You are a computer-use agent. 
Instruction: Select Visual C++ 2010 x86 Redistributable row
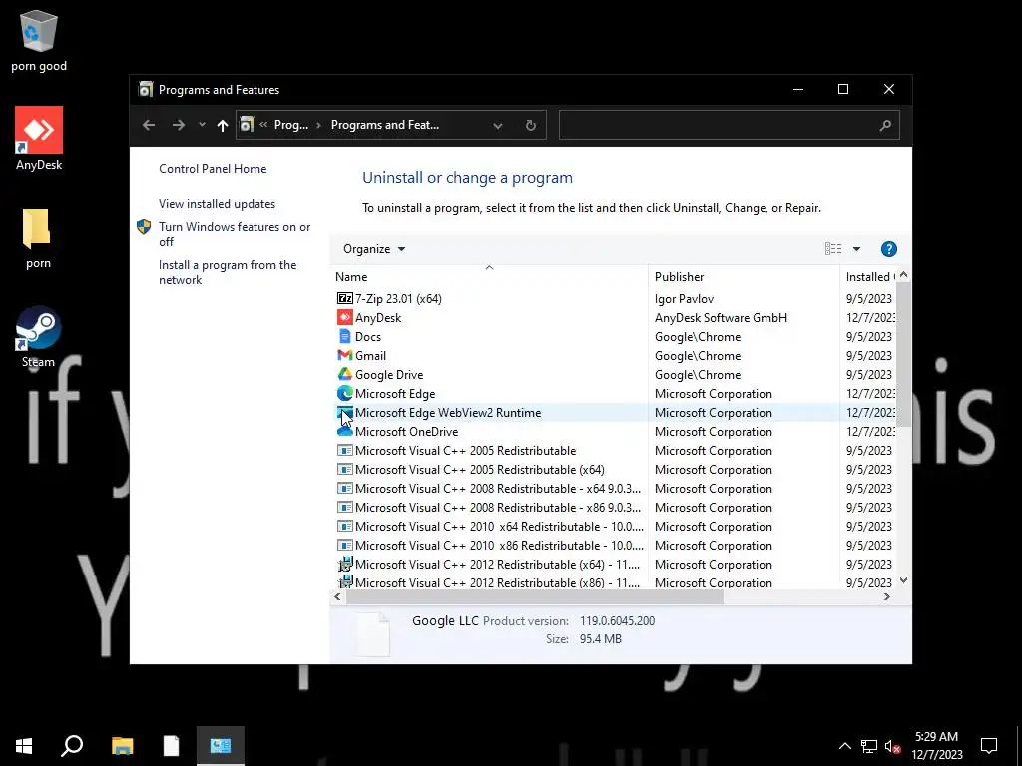(x=615, y=545)
